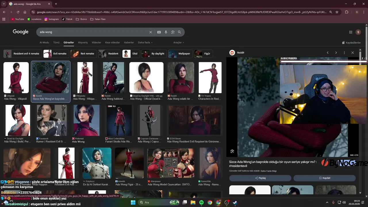Click the Paylaş share button
The width and height of the screenshot is (368, 207).
pyautogui.click(x=260, y=178)
